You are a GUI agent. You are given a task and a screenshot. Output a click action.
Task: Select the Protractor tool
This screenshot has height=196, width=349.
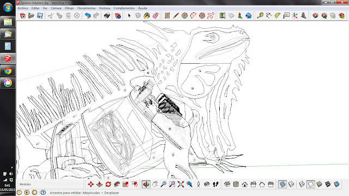[x=278, y=16]
